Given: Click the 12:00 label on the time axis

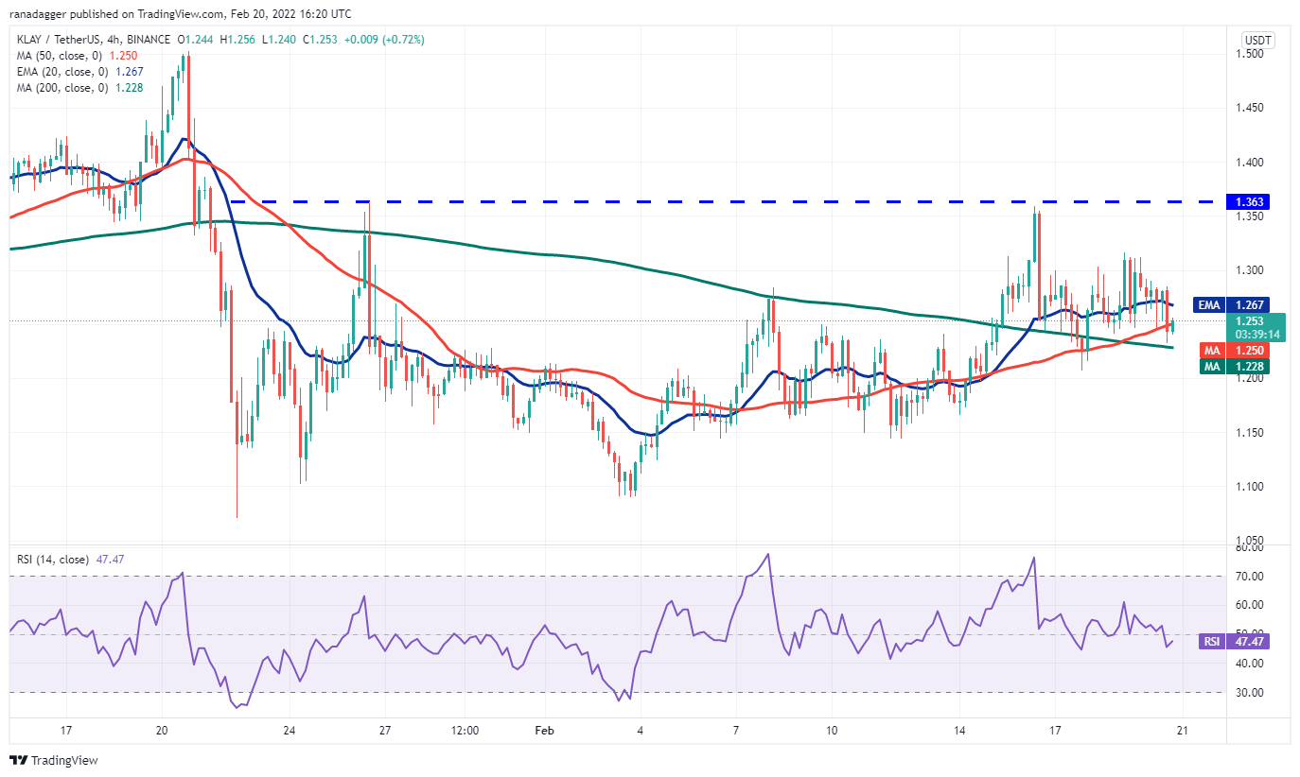Looking at the screenshot, I should pyautogui.click(x=466, y=731).
